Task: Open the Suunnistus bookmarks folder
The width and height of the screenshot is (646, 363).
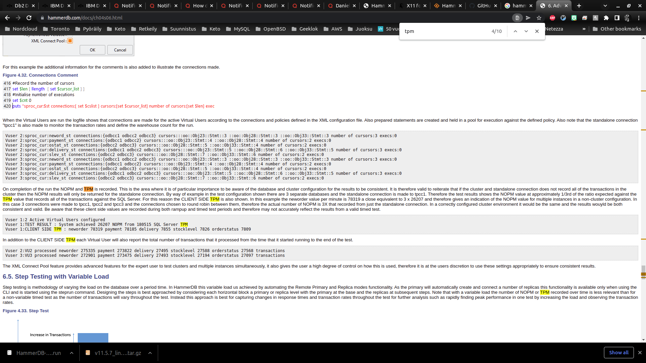Action: pos(179,29)
